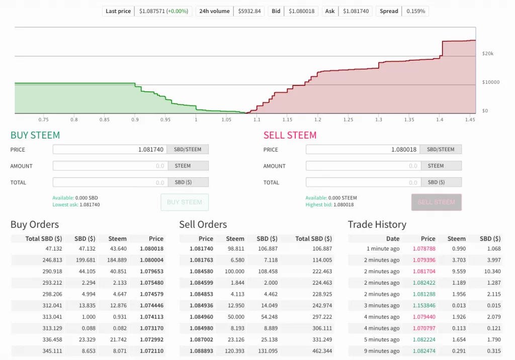Select buy order priced at 1.080004
The height and width of the screenshot is (360, 515).
tap(151, 260)
